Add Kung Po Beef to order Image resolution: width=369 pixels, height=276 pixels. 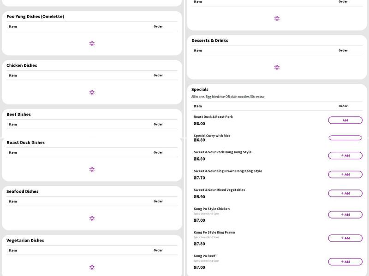(345, 261)
